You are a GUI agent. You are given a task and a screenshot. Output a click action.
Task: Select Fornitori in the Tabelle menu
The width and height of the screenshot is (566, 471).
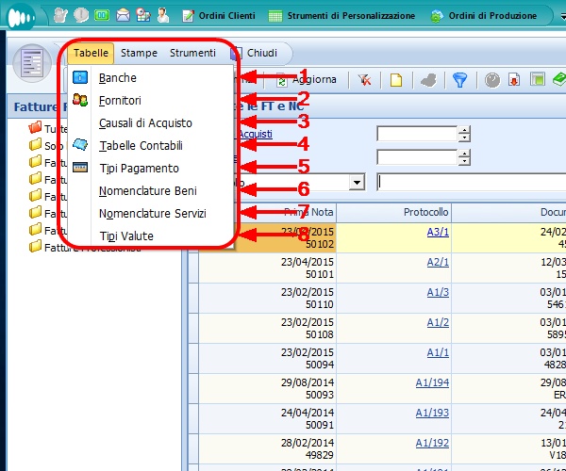click(x=120, y=100)
